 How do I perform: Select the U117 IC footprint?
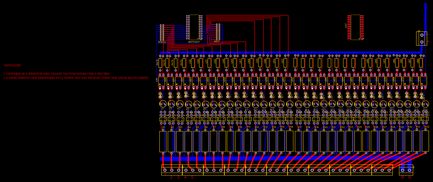coord(356,27)
